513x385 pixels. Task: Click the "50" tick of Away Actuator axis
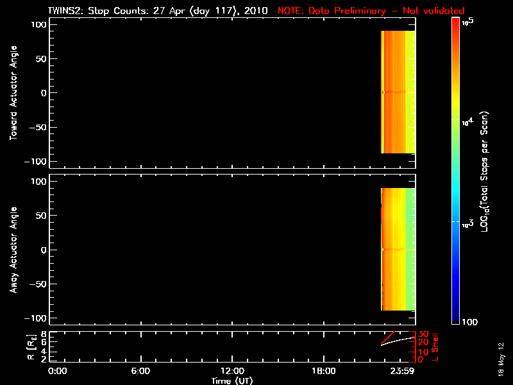point(42,216)
